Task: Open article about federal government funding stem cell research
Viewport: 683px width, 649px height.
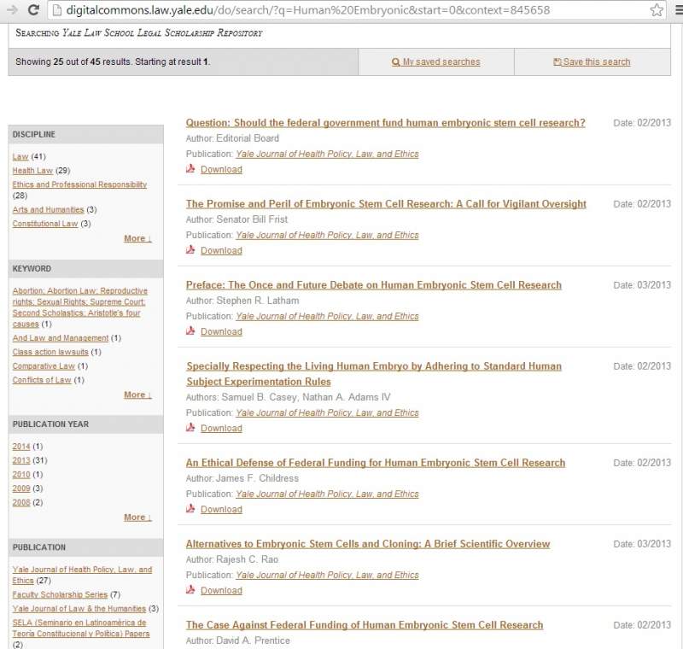Action: 386,123
